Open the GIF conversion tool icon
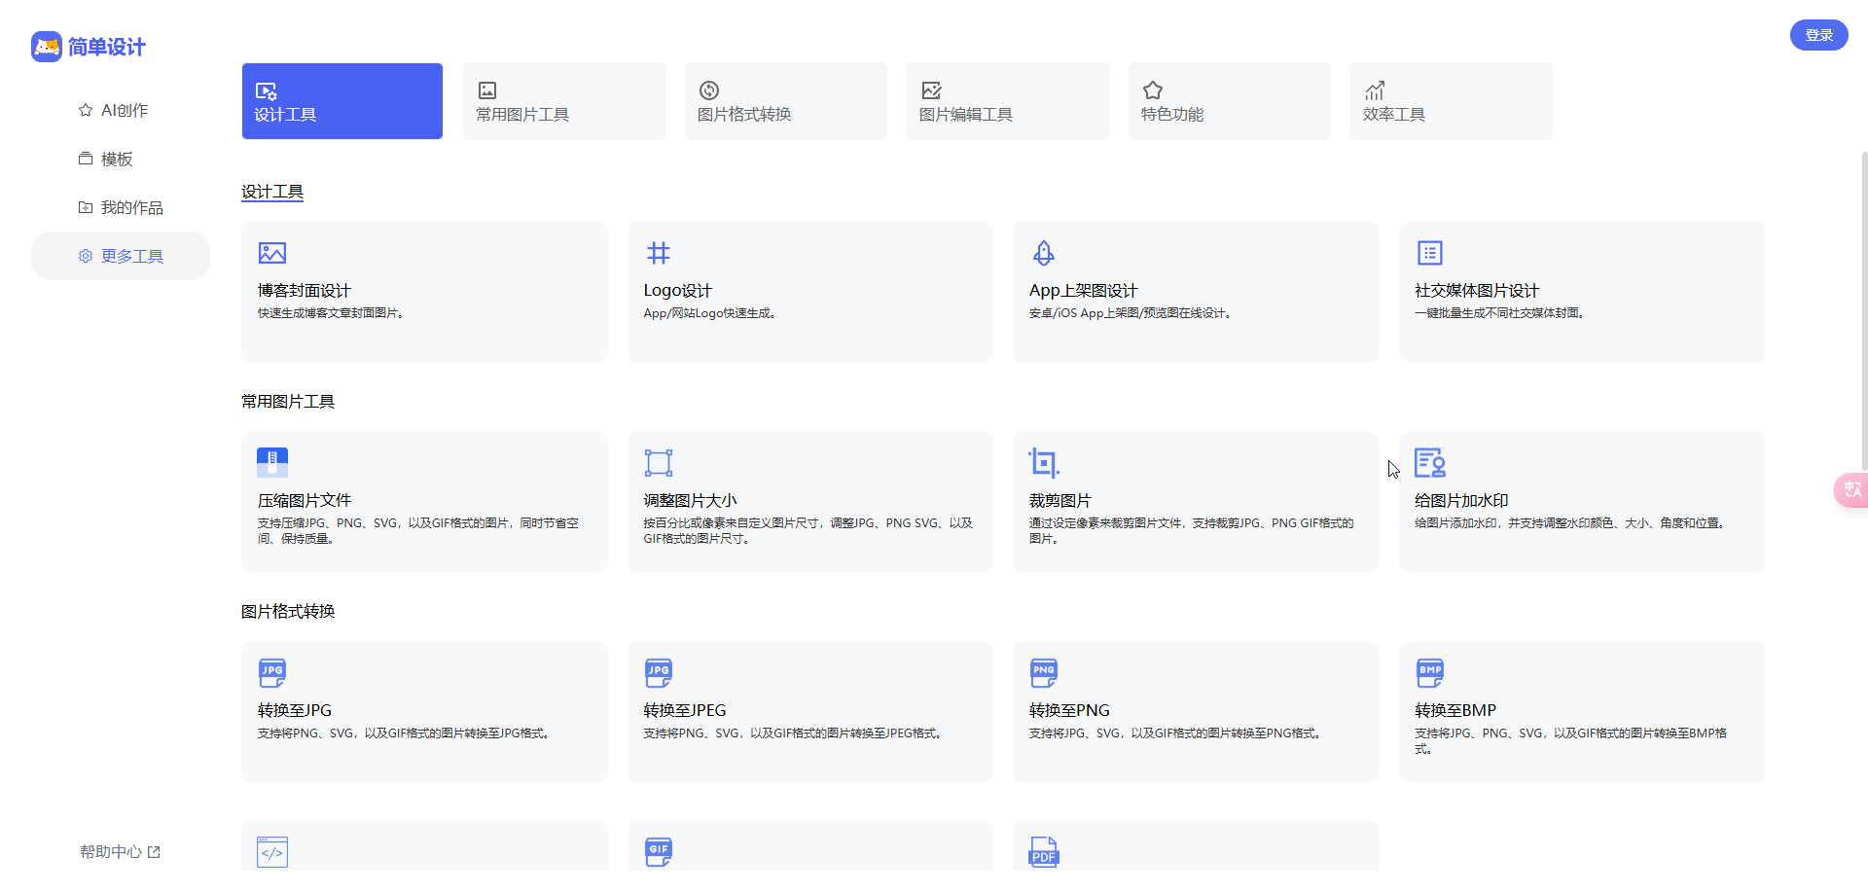 659,852
